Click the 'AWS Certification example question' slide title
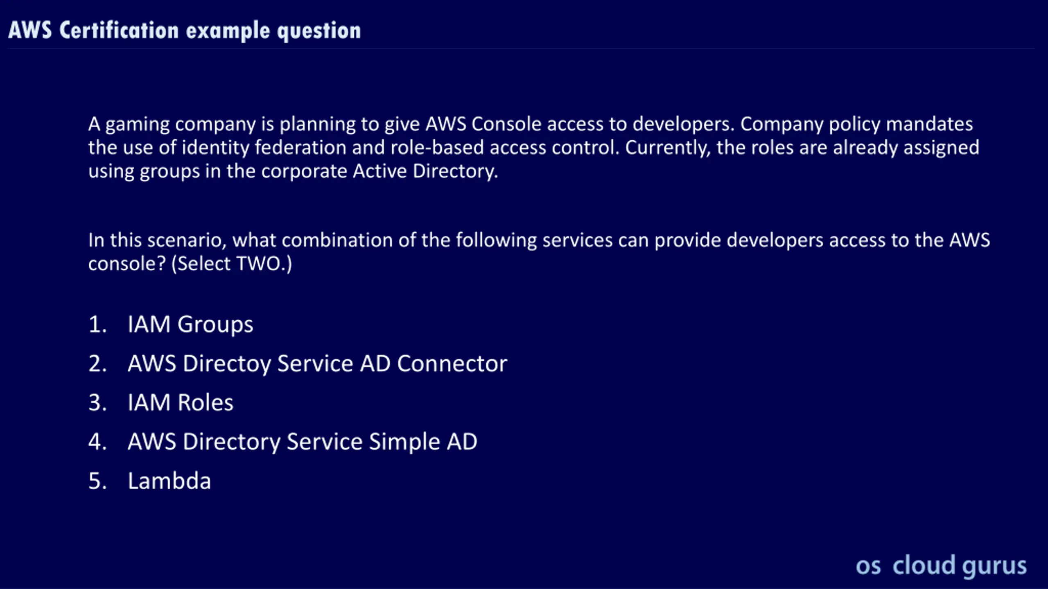The image size is (1048, 589). 185,31
